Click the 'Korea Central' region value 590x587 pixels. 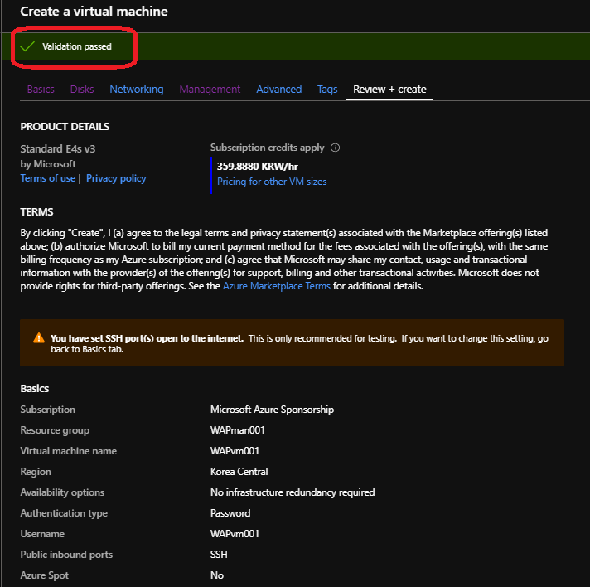click(x=239, y=472)
